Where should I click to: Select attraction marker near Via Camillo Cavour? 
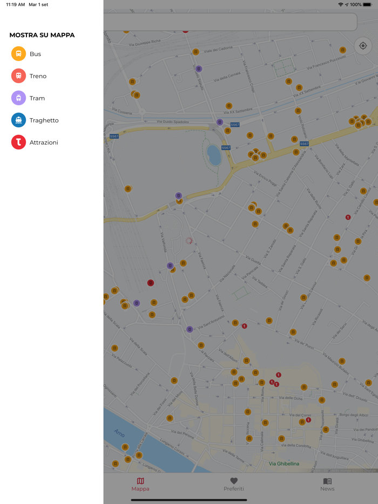pyautogui.click(x=348, y=217)
